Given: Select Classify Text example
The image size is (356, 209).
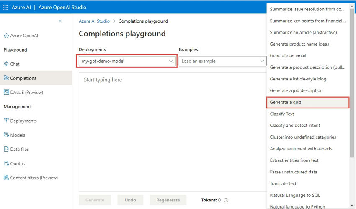Looking at the screenshot, I should [308, 114].
